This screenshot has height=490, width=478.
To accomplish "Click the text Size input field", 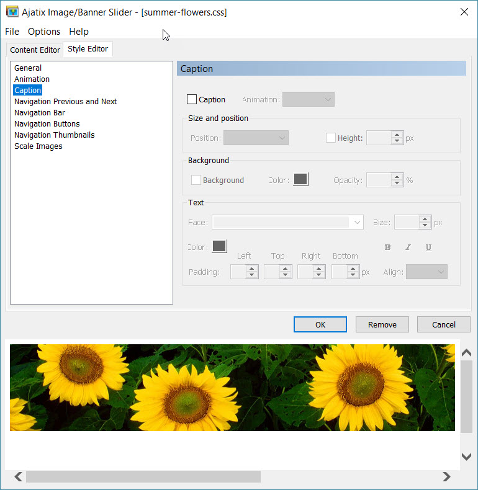I will click(407, 222).
